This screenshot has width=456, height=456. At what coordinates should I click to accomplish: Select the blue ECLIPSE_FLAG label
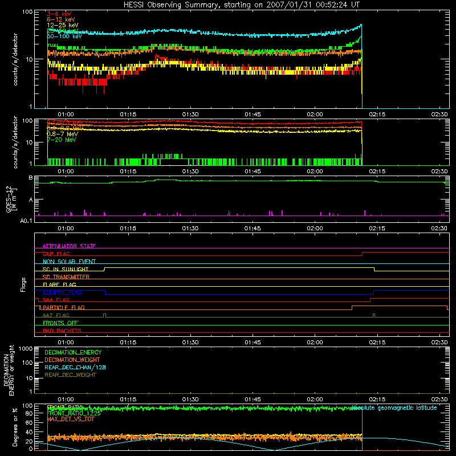click(62, 292)
